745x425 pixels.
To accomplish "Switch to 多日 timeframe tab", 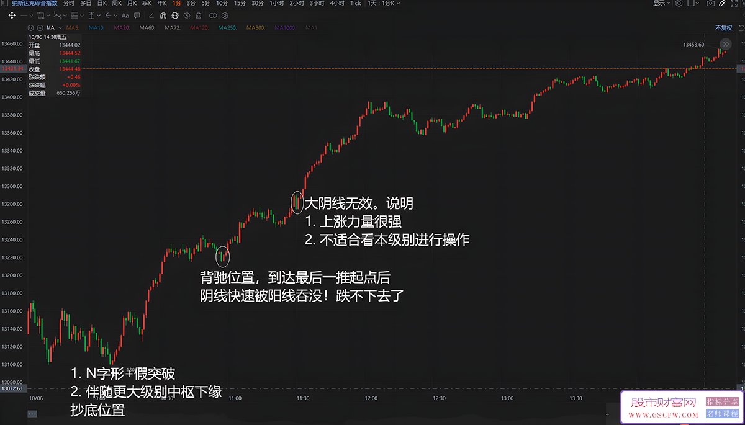I will pos(86,3).
